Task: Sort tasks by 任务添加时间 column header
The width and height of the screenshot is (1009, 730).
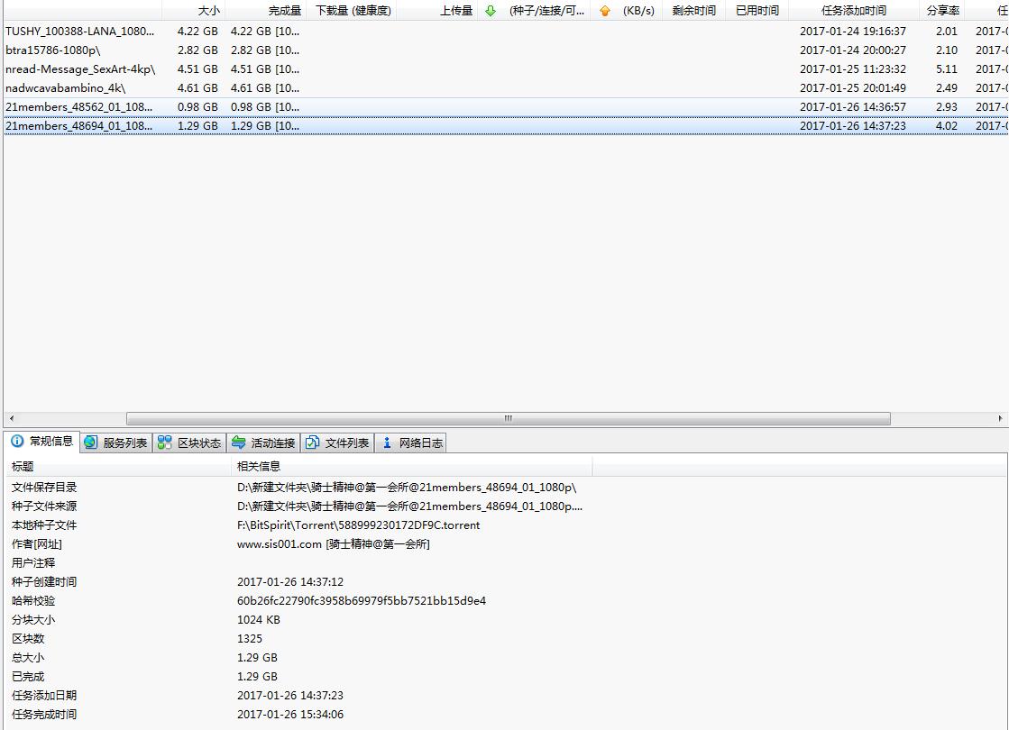Action: (853, 11)
